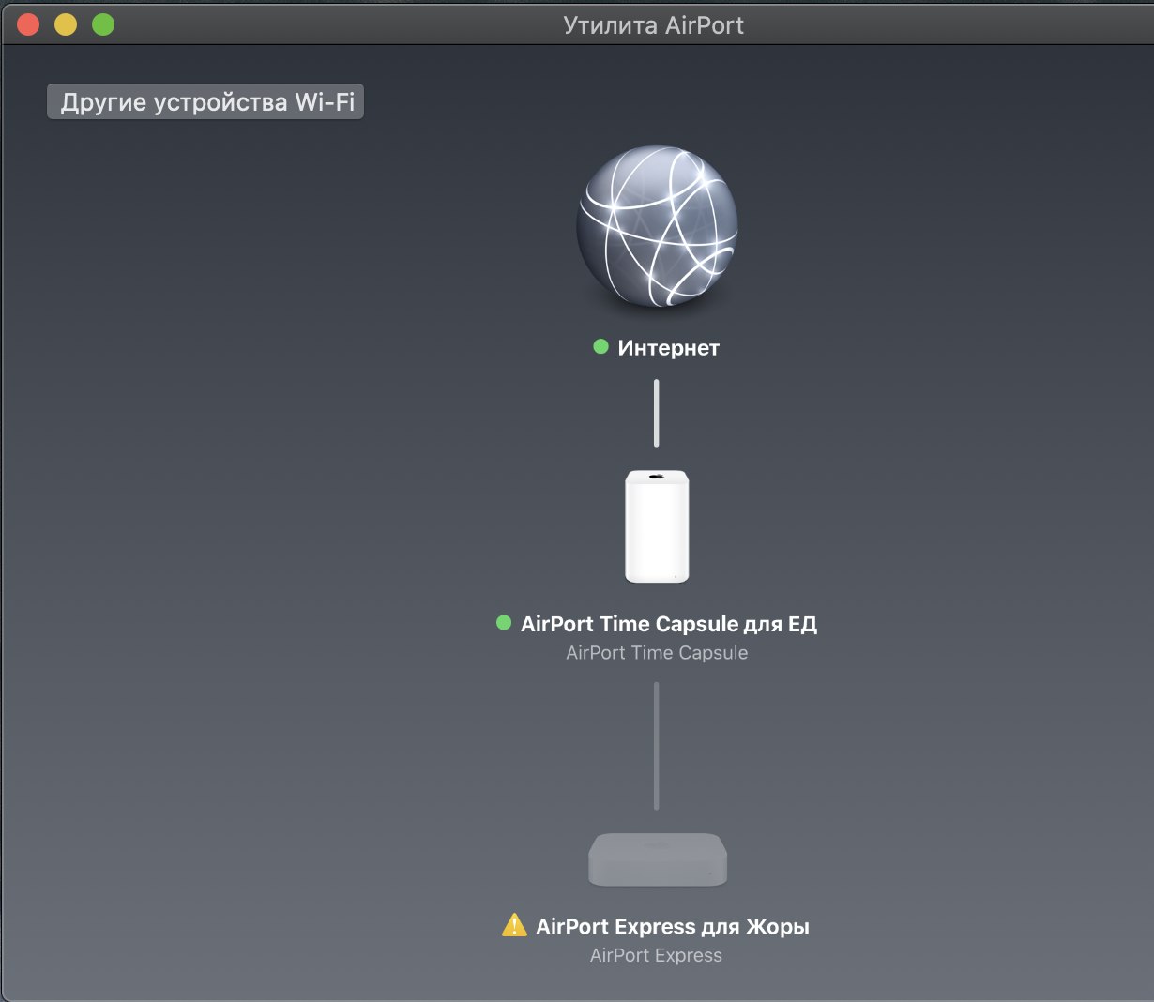This screenshot has height=1002, width=1154.
Task: Open the "Другие устройства Wi-Fi" button
Action: [205, 101]
